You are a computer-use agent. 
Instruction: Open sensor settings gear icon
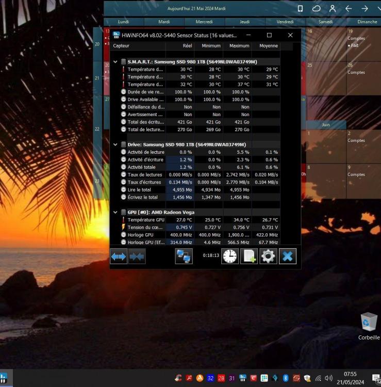[268, 256]
